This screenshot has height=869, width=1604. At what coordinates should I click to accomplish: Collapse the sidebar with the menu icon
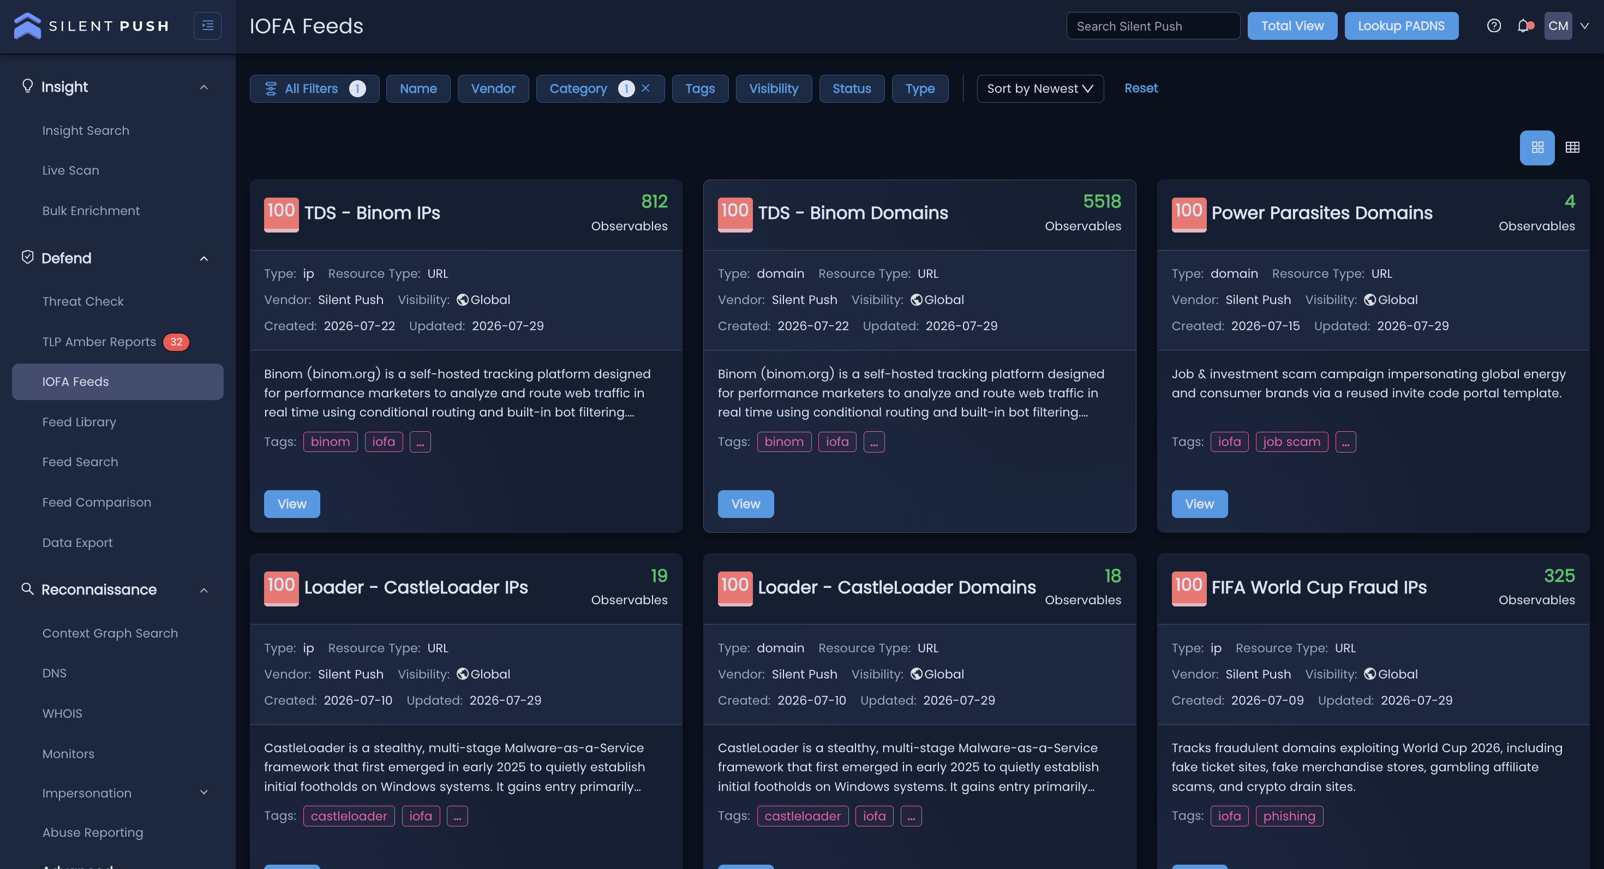pyautogui.click(x=207, y=26)
